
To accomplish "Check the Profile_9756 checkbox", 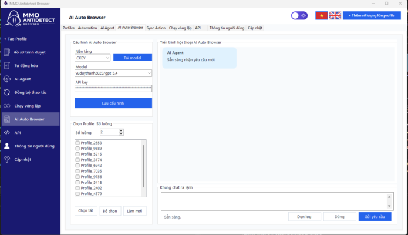I will (77, 177).
